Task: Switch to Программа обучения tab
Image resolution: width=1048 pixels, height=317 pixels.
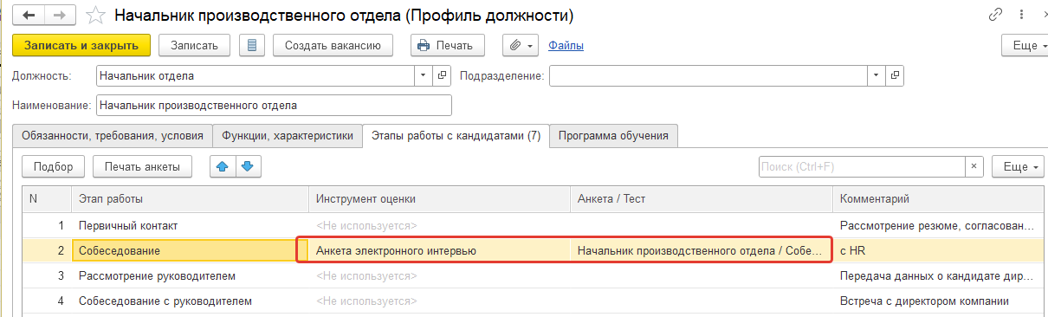Action: [614, 136]
